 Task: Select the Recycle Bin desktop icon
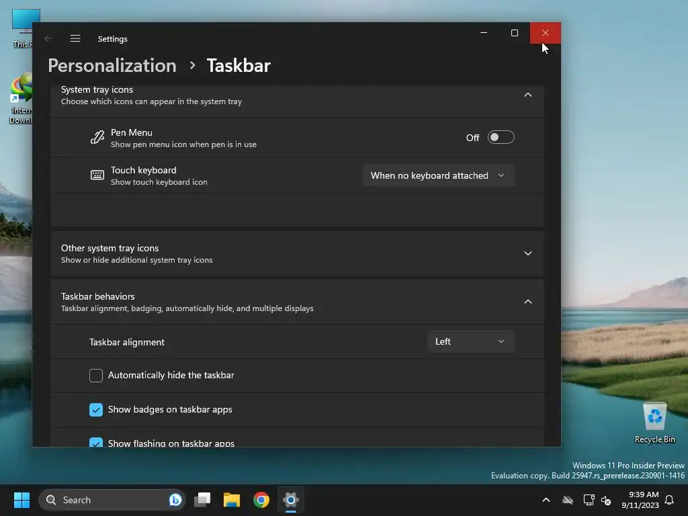[x=654, y=423]
